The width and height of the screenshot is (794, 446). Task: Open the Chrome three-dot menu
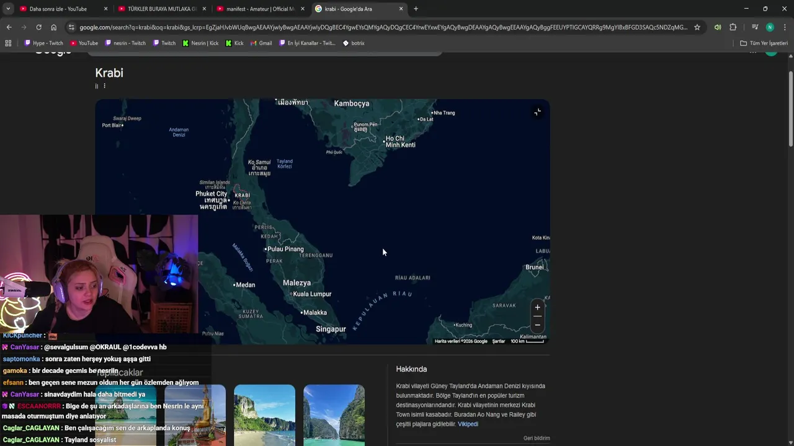(785, 27)
